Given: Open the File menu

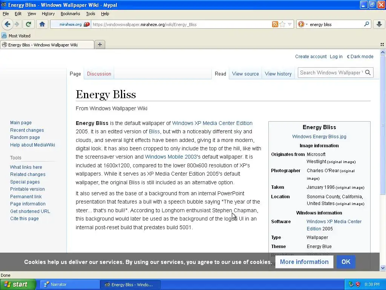Looking at the screenshot, I should [x=6, y=14].
